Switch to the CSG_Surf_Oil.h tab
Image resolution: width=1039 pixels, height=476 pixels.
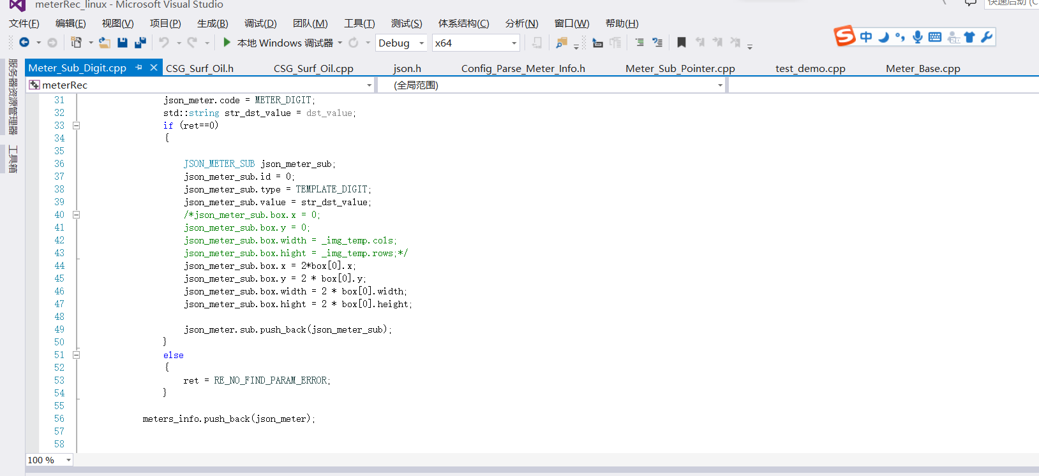[x=200, y=68]
